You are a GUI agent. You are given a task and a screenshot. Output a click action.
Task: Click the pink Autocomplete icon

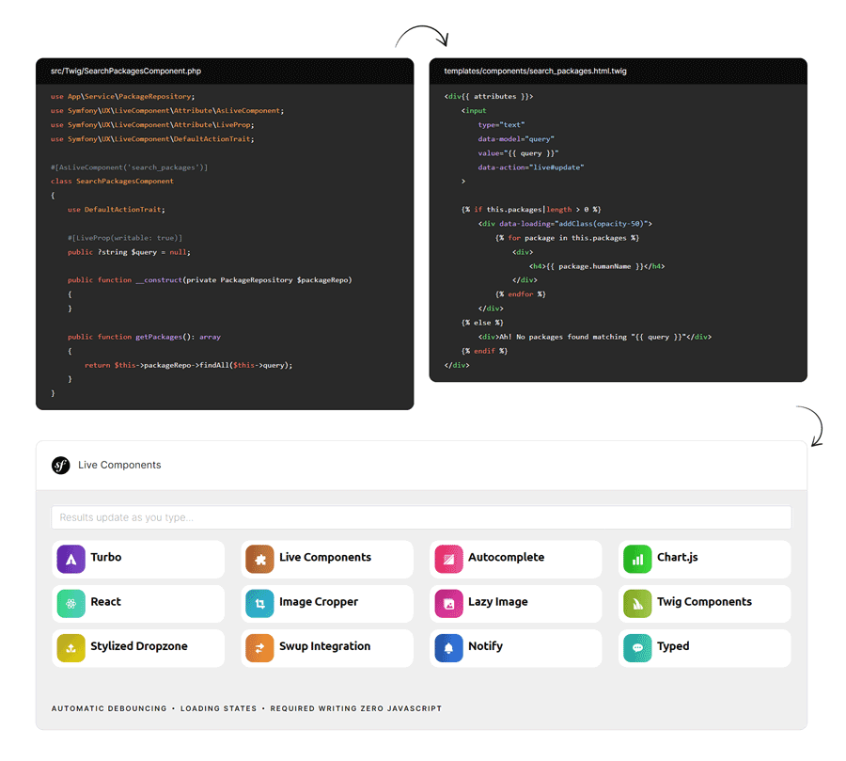point(449,559)
